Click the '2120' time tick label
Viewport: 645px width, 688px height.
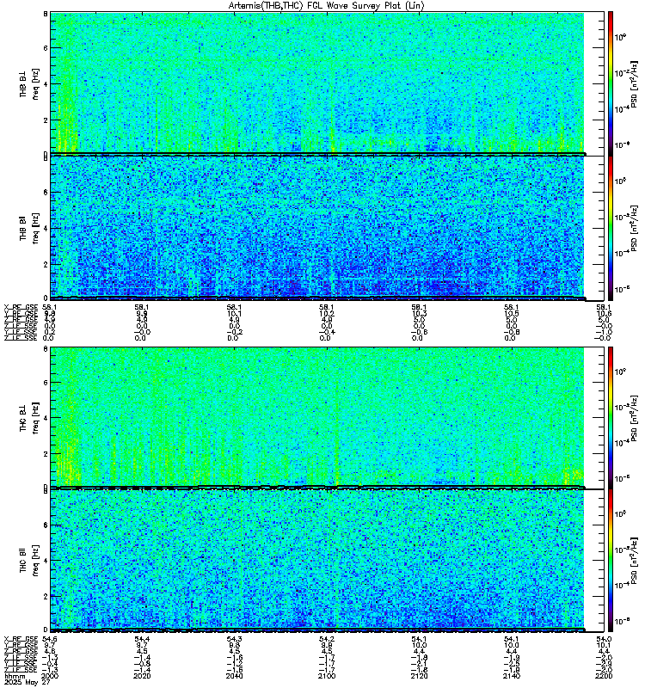click(419, 676)
